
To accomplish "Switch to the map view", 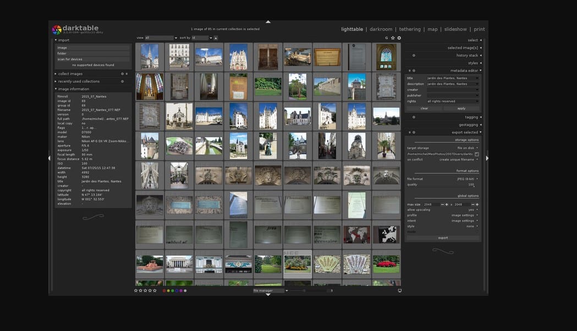I will coord(432,29).
